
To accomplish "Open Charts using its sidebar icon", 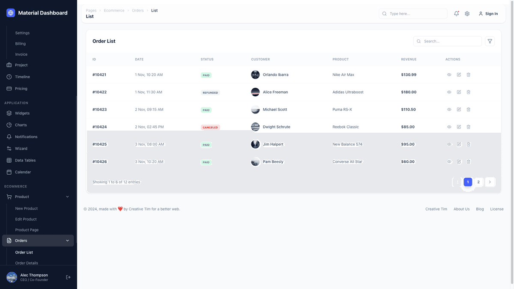I will click(x=9, y=125).
